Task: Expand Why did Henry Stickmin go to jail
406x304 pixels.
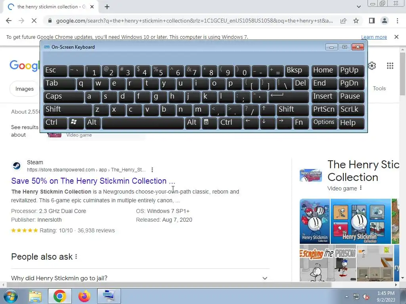Action: tap(140, 278)
